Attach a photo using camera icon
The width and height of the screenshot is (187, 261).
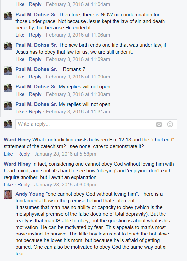click(x=159, y=124)
